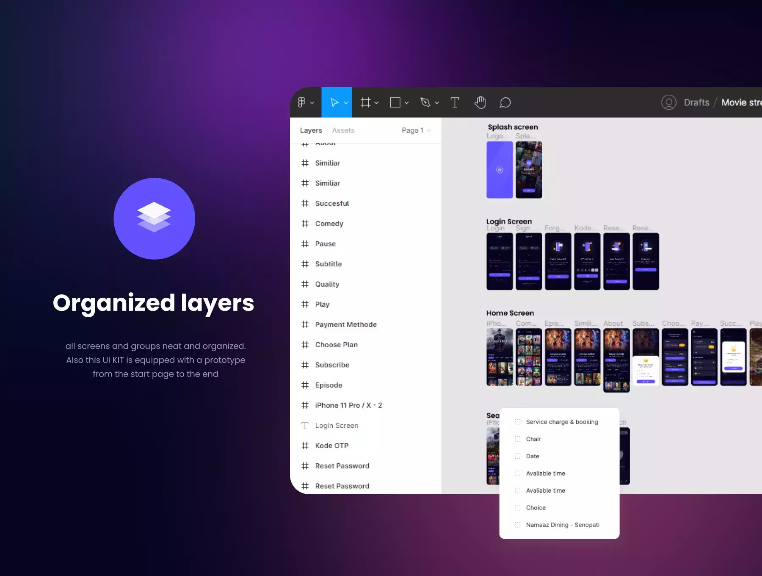The image size is (762, 576).
Task: Open the Figma main menu icon
Action: pos(301,102)
